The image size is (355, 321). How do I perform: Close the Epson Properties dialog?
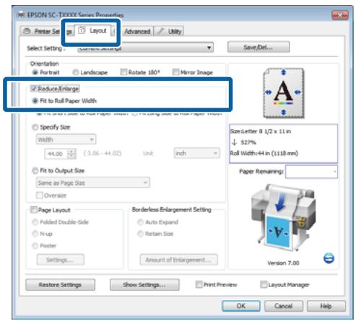[340, 15]
